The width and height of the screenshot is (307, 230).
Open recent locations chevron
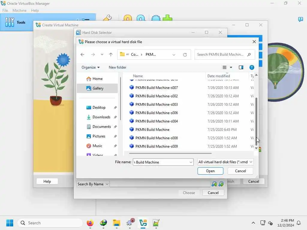tap(102, 55)
